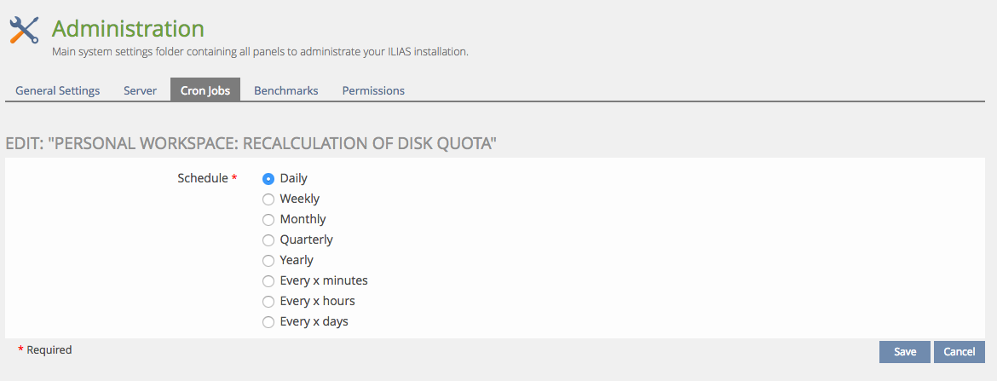Switch to the Server tab
The image size is (997, 381).
[140, 90]
